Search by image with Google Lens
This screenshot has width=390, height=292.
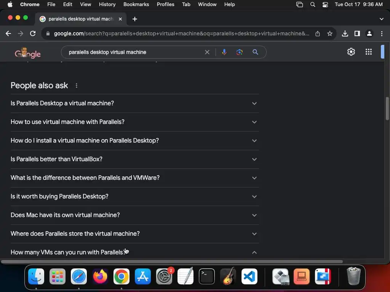pos(240,52)
